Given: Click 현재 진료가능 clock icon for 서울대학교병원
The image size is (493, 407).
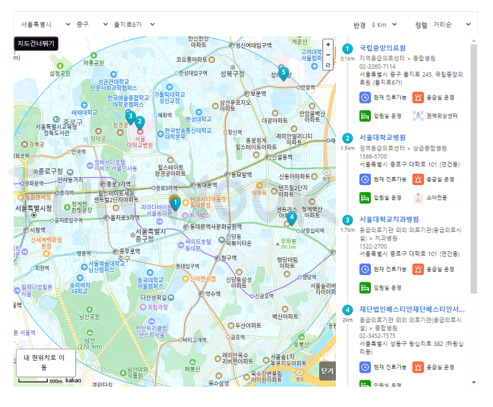Looking at the screenshot, I should pos(365,180).
